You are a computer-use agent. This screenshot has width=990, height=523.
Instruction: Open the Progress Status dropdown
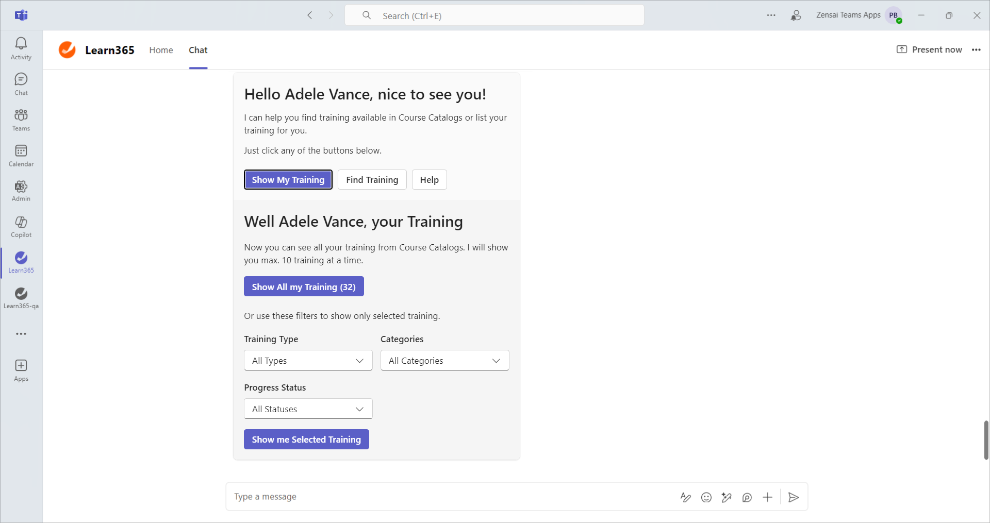tap(308, 409)
